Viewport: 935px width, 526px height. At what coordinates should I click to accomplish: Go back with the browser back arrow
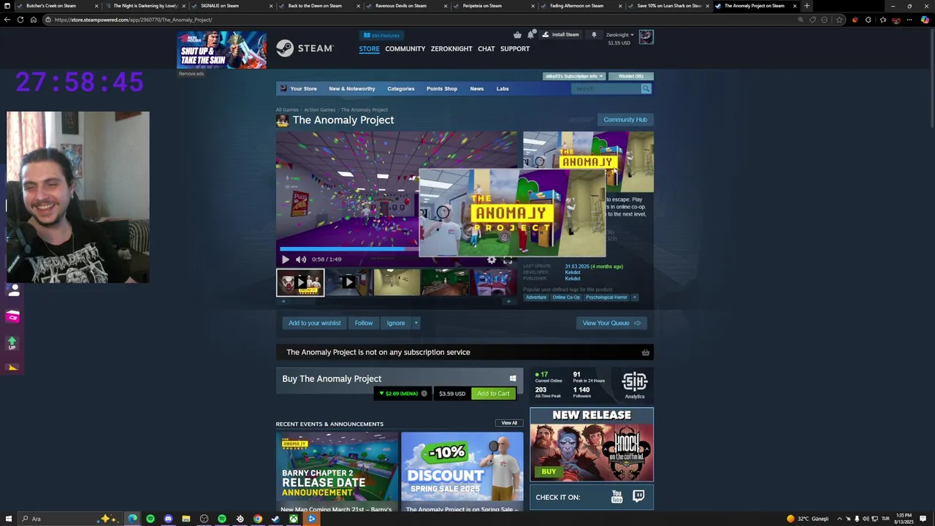[7, 20]
